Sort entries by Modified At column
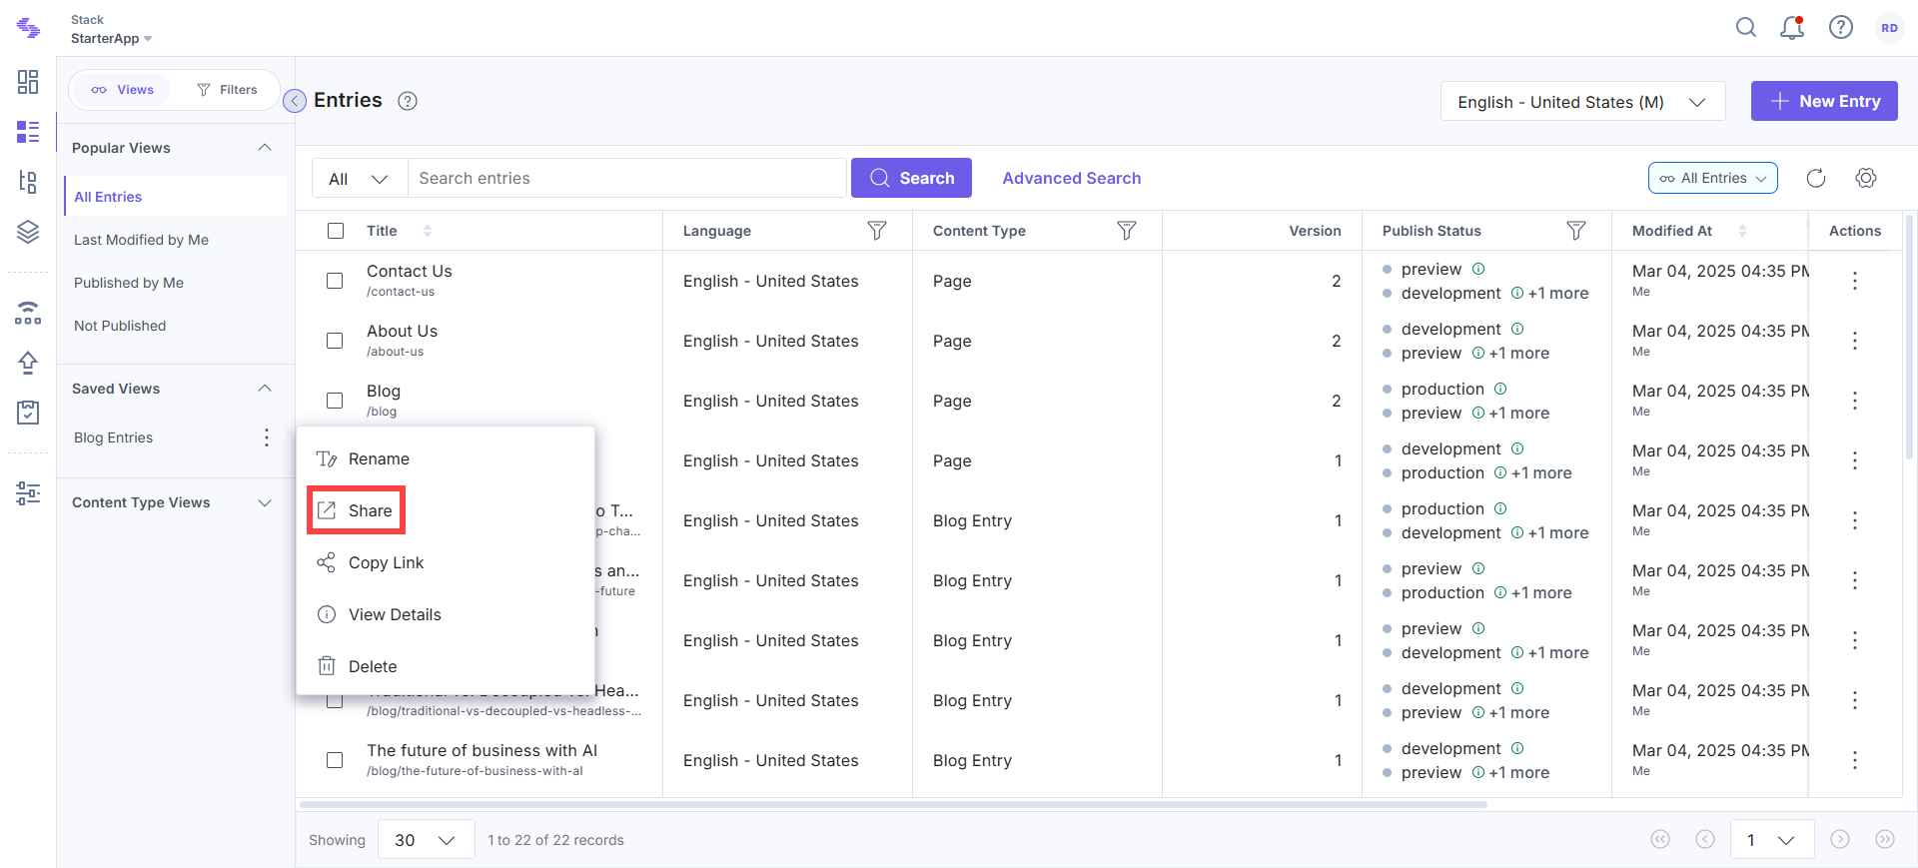 1742,231
